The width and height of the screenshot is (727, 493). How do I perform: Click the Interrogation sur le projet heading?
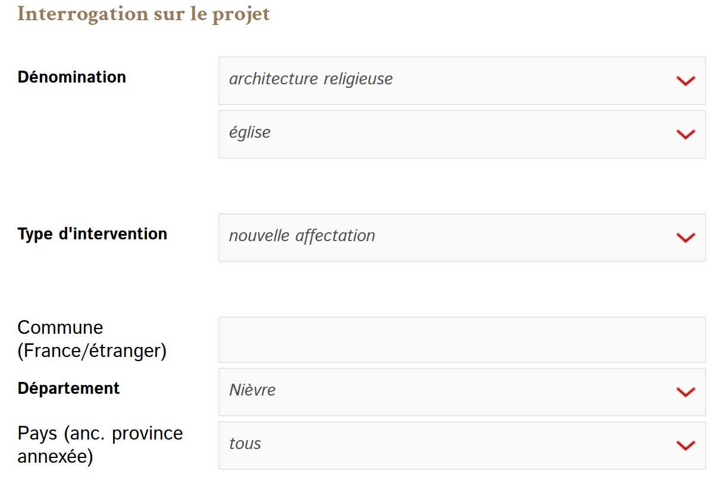click(143, 14)
